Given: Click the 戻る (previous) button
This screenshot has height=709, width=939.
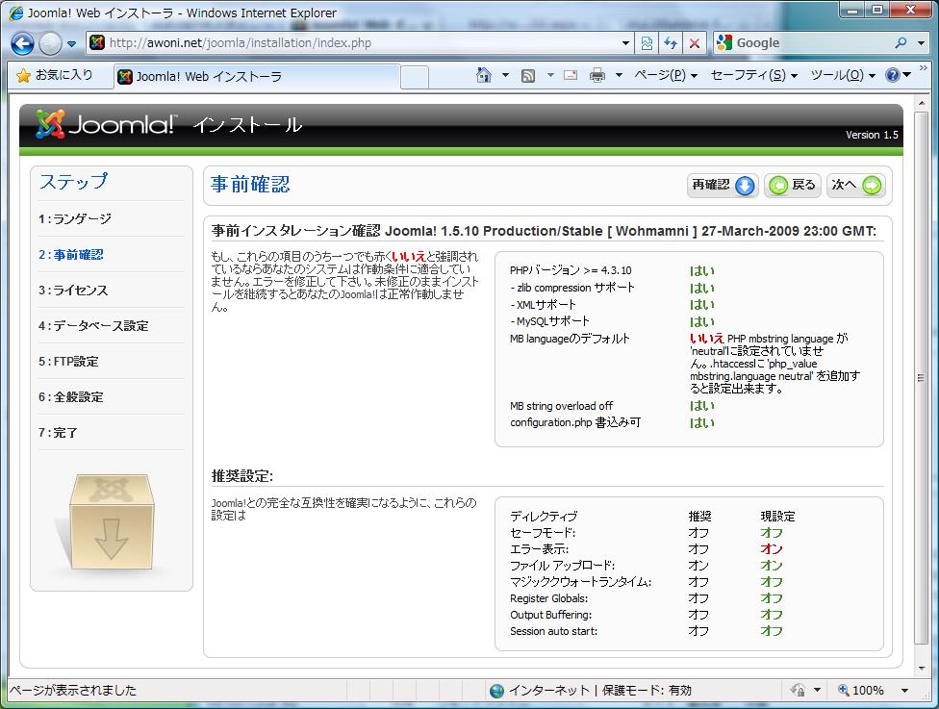Looking at the screenshot, I should pos(793,186).
